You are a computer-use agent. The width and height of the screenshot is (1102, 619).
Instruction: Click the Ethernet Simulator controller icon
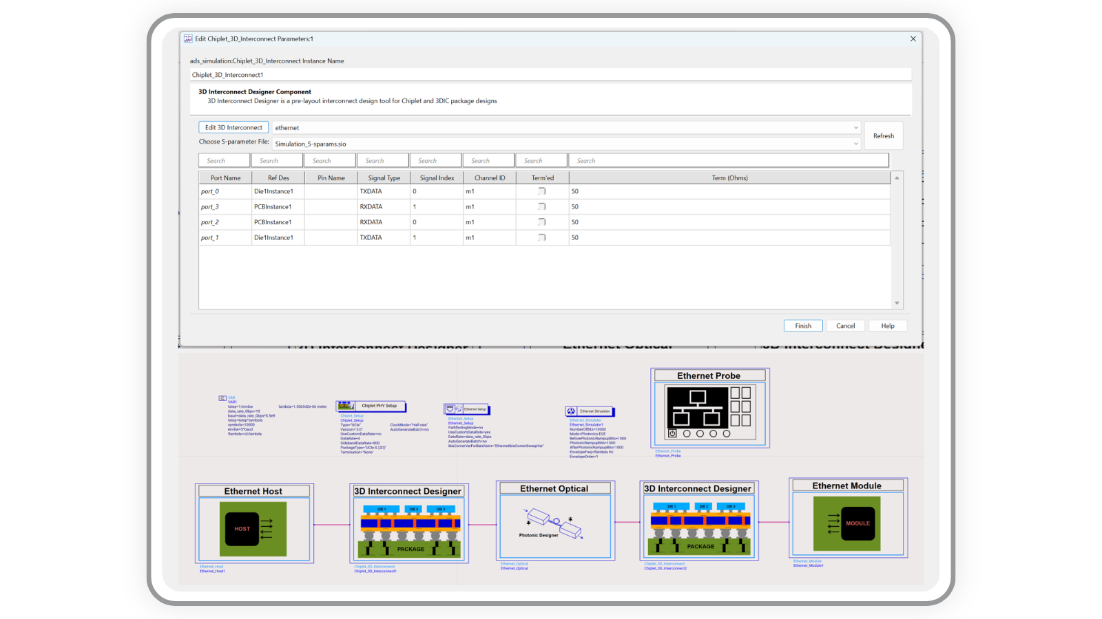coord(590,411)
